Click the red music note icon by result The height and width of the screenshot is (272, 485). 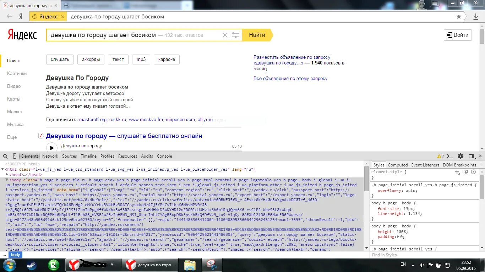(41, 136)
